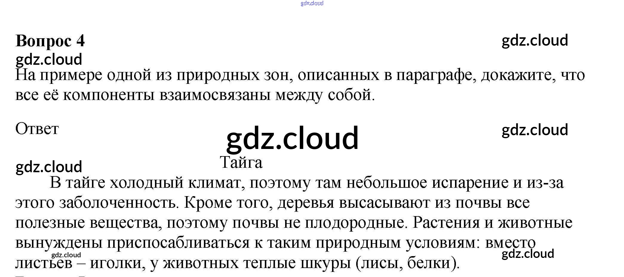Click the tiny gdz.cloud watermark above 'листьев'
This screenshot has height=277, width=624.
(x=66, y=255)
